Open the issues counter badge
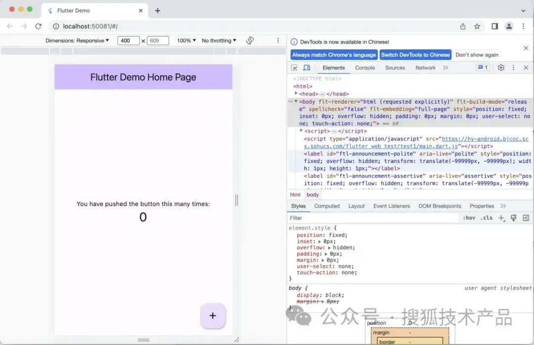 pos(483,67)
